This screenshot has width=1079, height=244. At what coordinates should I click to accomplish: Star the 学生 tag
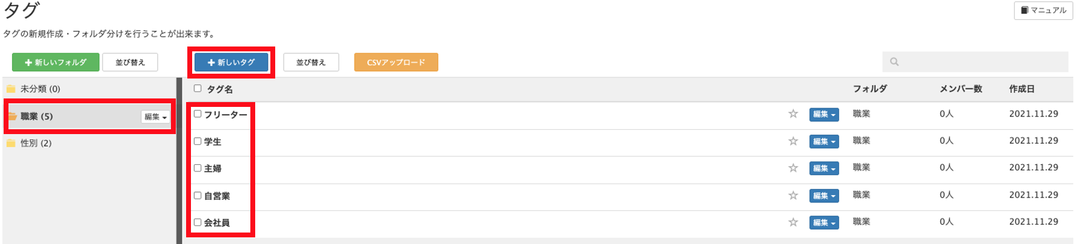793,141
